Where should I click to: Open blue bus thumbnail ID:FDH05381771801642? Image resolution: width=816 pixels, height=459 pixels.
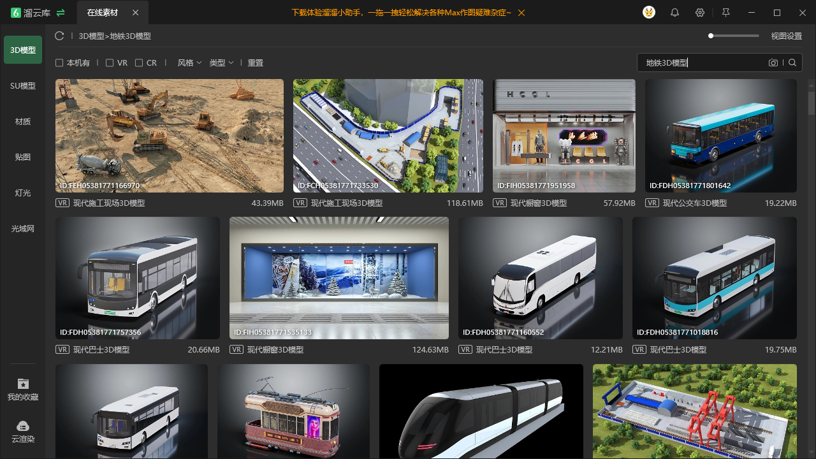click(721, 136)
